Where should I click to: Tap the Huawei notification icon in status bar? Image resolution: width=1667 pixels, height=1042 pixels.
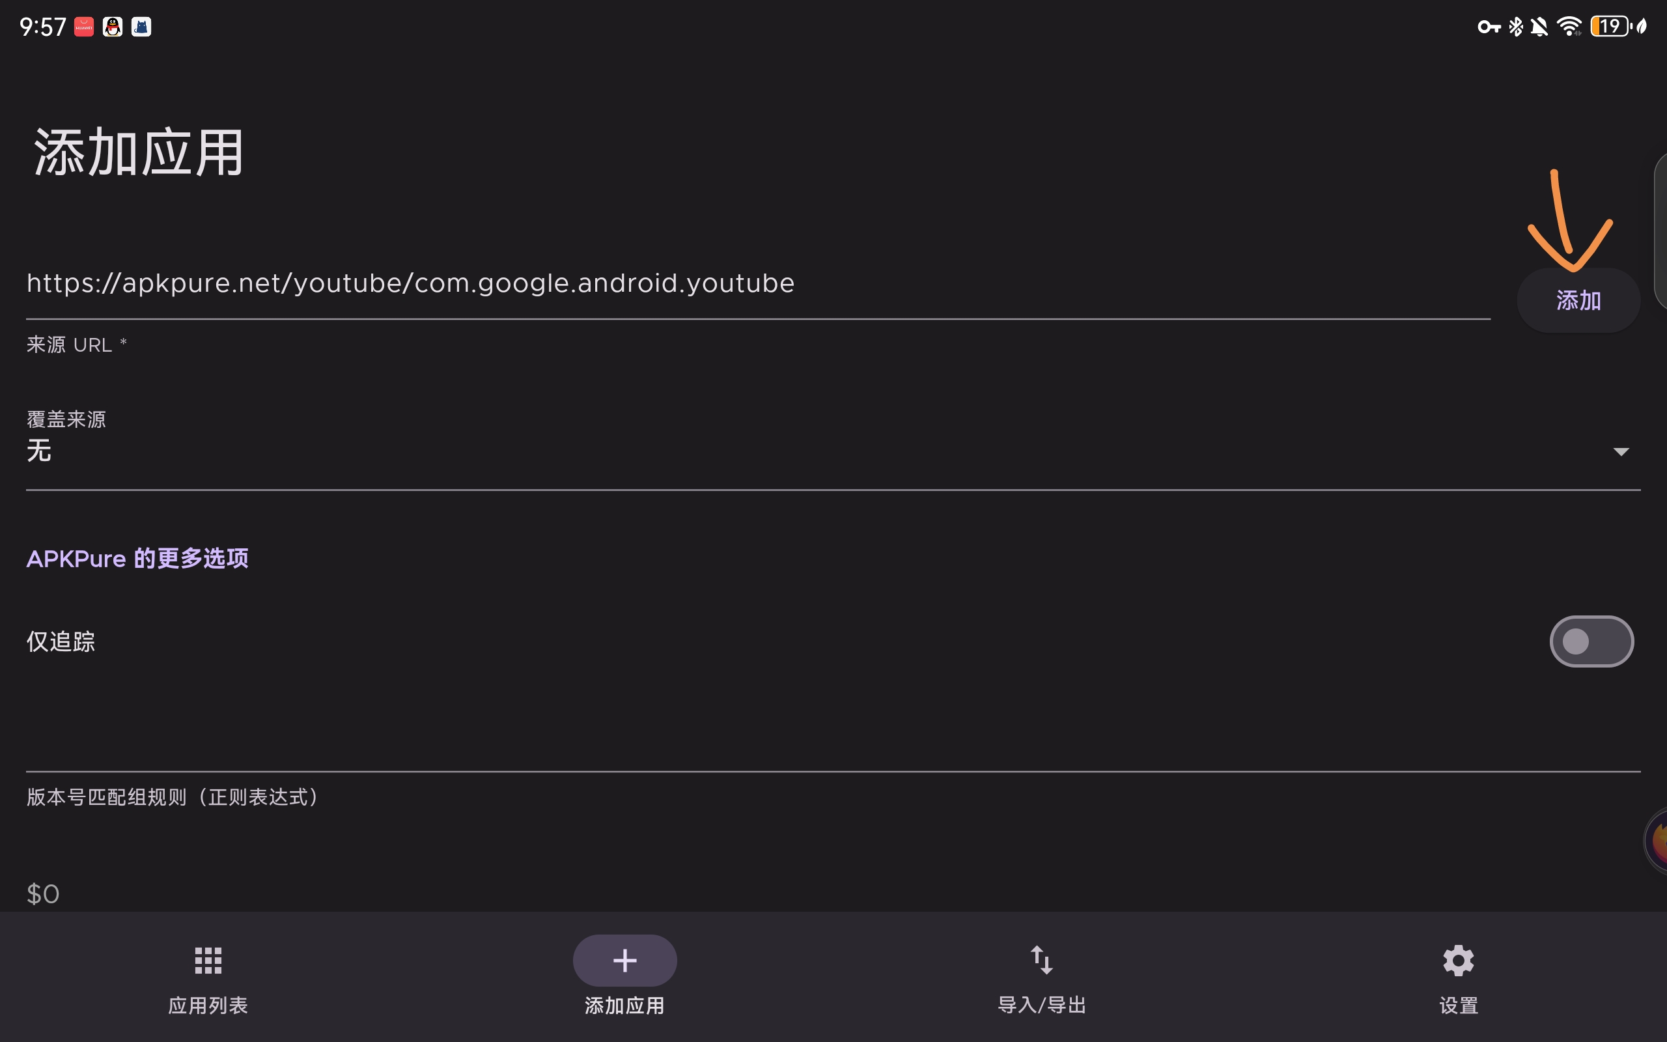(84, 27)
